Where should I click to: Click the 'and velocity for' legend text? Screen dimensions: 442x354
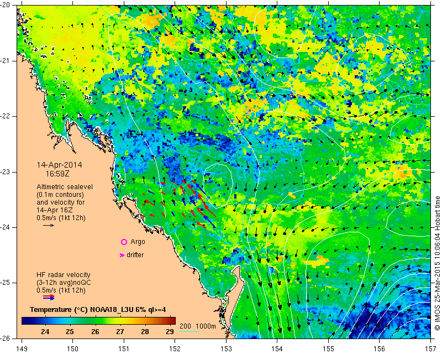click(x=61, y=202)
